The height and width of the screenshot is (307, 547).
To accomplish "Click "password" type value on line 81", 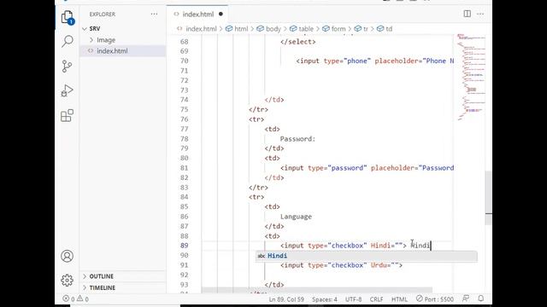I will (348, 168).
